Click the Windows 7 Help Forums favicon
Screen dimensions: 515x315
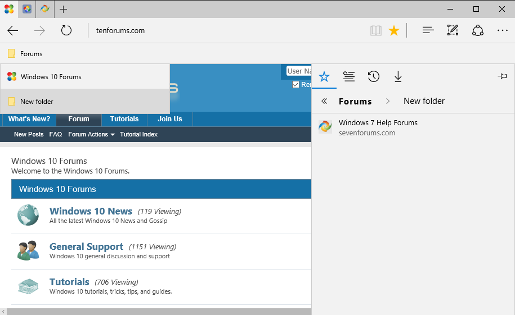pos(325,126)
